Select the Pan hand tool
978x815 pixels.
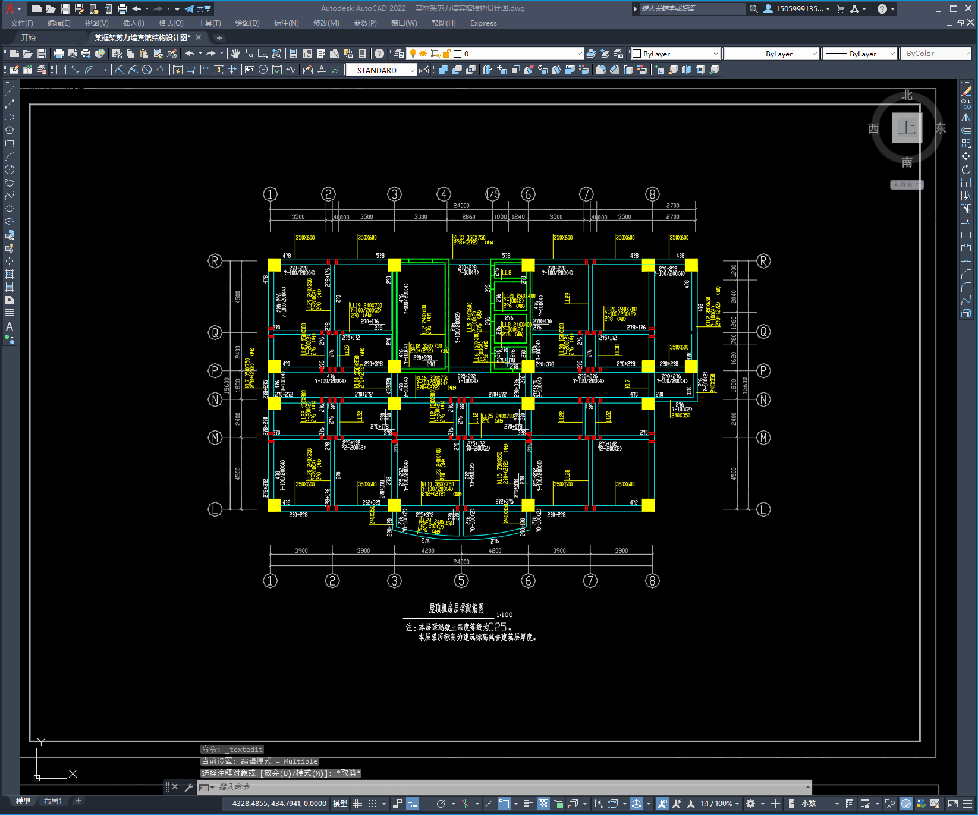tap(235, 54)
